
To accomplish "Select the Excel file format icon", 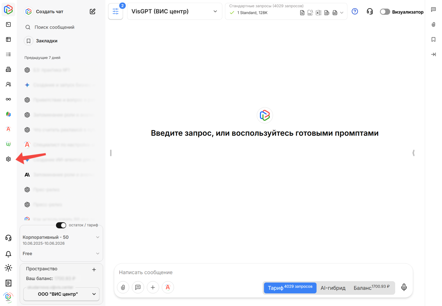I will [x=318, y=13].
